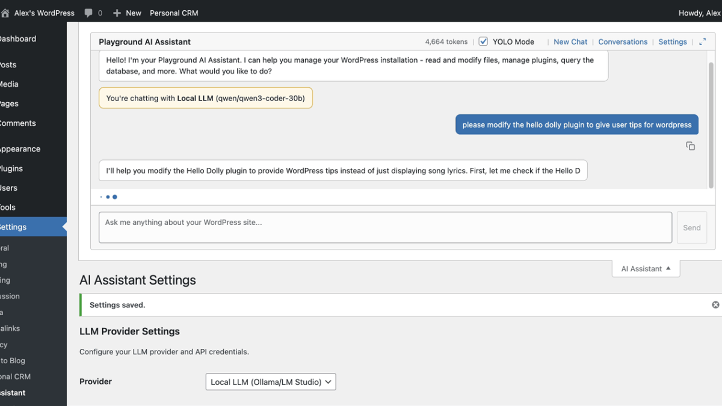The height and width of the screenshot is (406, 722).
Task: Dismiss the Settings saved notice
Action: 715,304
